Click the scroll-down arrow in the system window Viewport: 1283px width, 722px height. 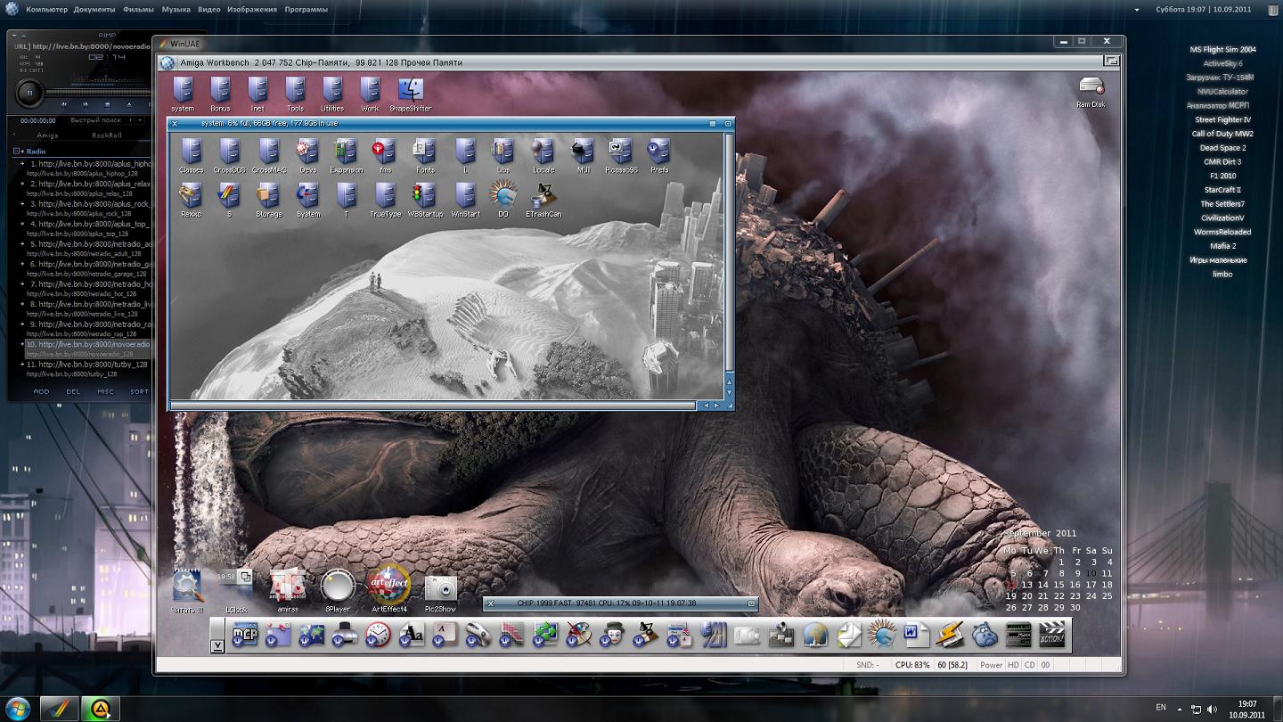[x=729, y=392]
